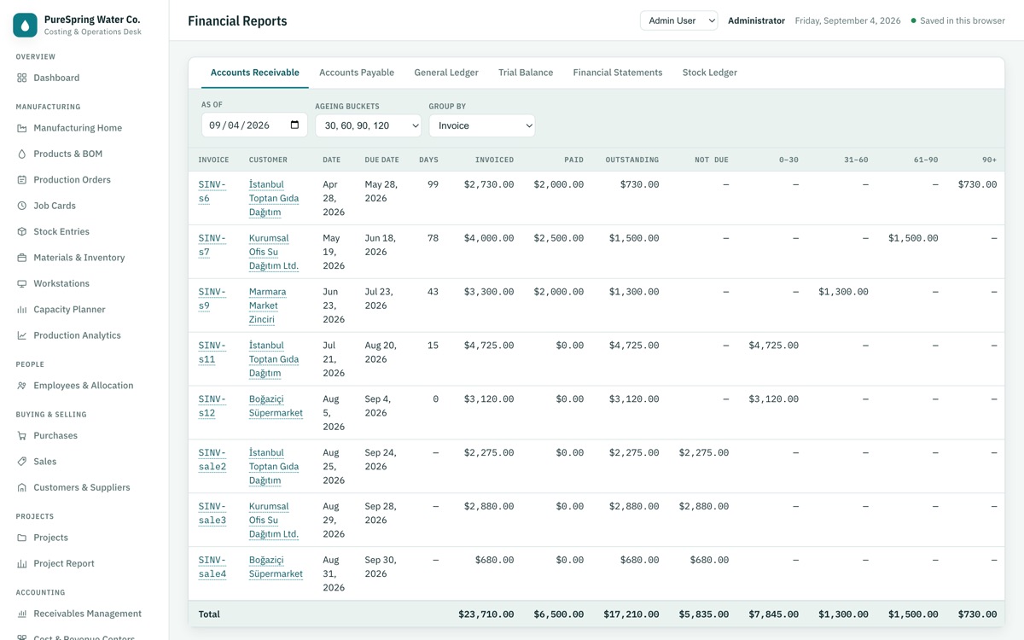Open Sales in the sidebar
1024x640 pixels.
pyautogui.click(x=84, y=462)
